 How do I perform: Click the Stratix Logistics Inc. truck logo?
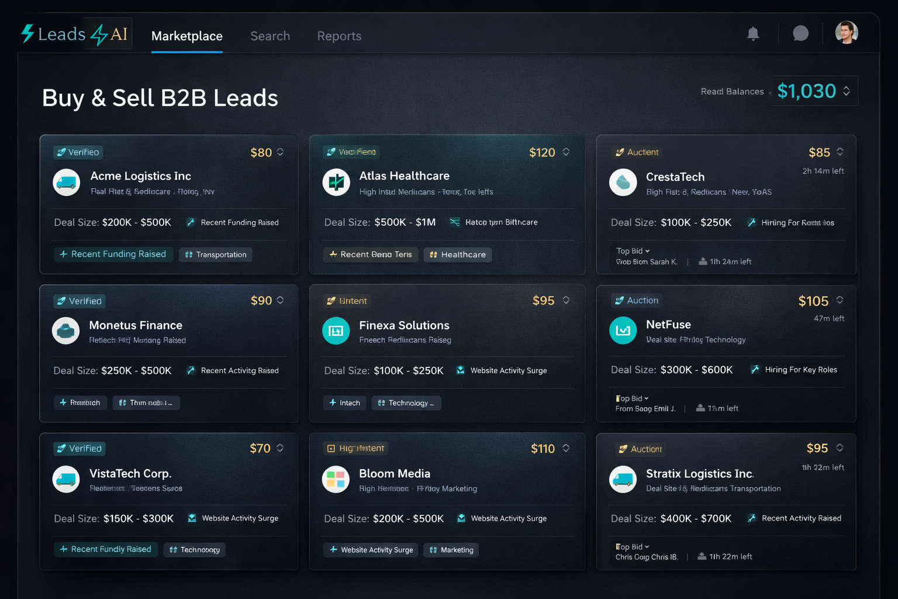click(623, 480)
